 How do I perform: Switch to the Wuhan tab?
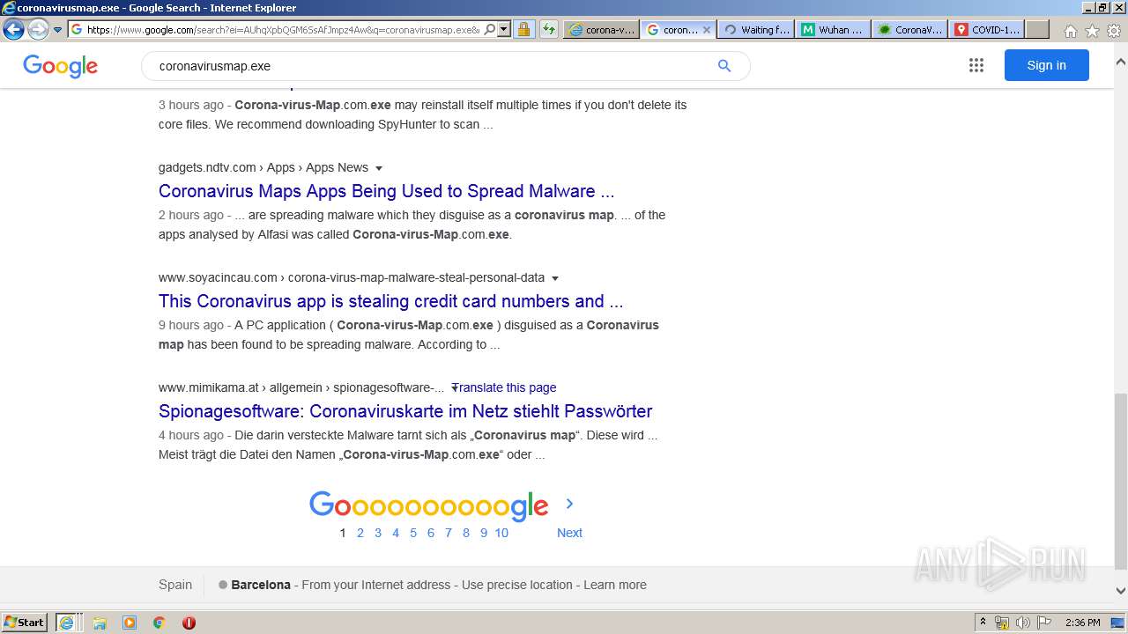[x=833, y=29]
